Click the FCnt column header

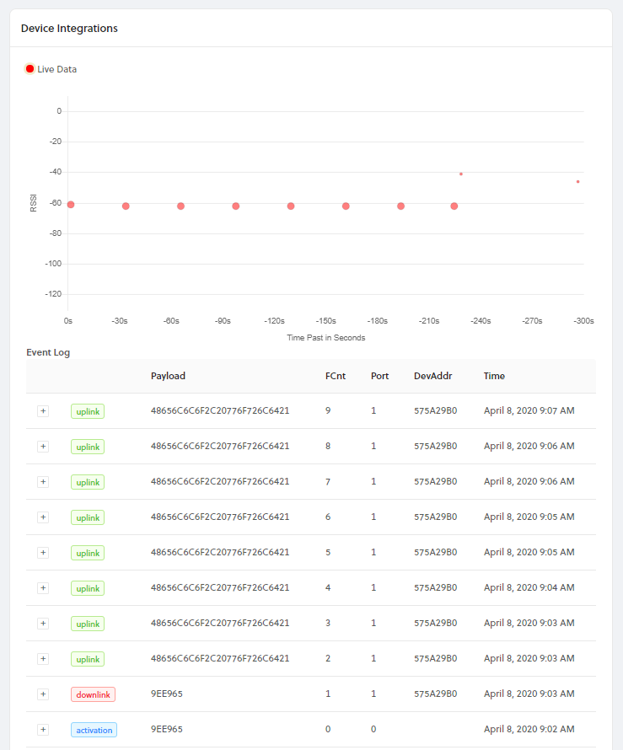[x=334, y=376]
